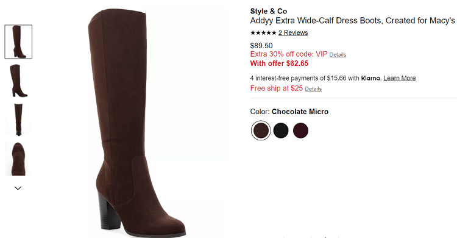Image resolution: width=457 pixels, height=238 pixels.
Task: Click the Klarna logo text
Action: 370,78
